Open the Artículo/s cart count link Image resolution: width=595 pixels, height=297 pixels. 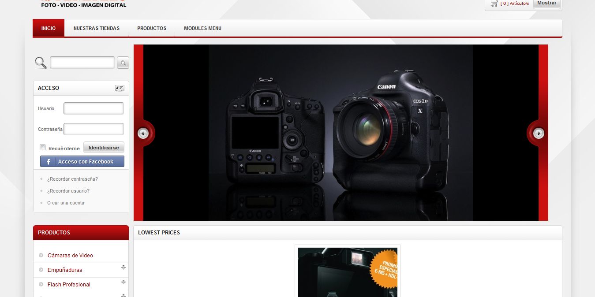(x=515, y=4)
